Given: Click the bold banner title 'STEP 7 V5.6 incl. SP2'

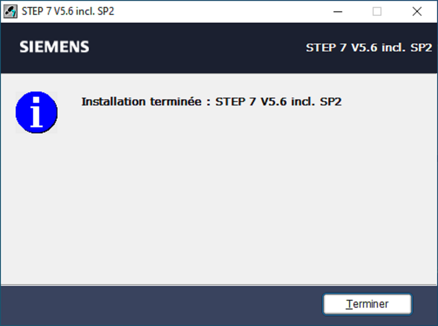Looking at the screenshot, I should click(369, 48).
